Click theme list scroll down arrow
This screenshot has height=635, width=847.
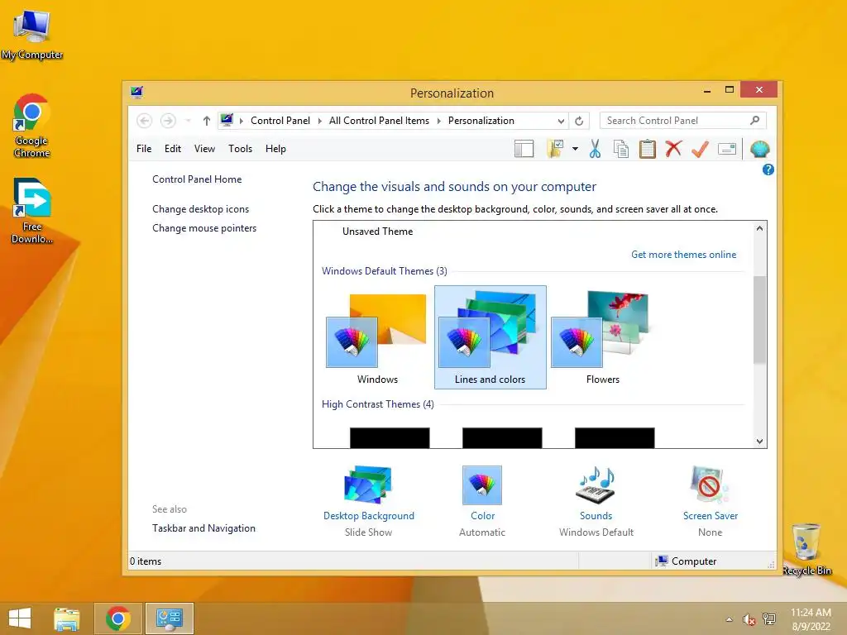click(x=759, y=442)
